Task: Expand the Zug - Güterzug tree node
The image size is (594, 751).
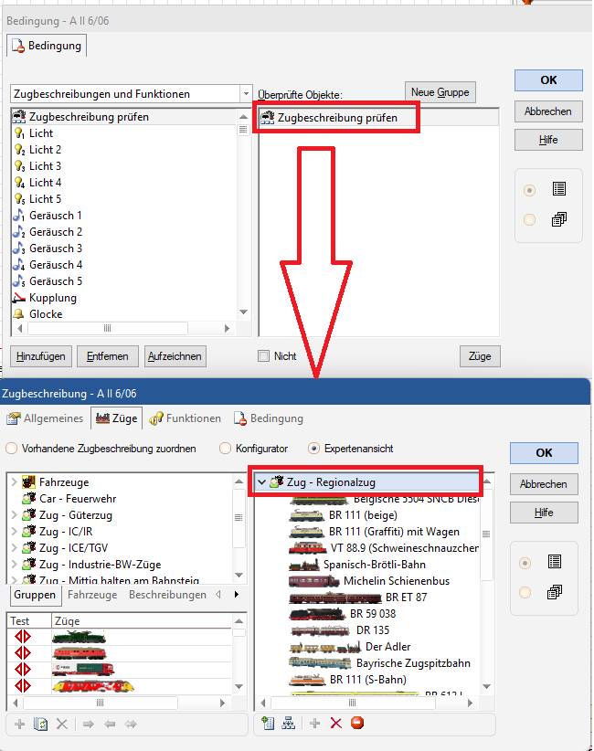Action: [13, 515]
